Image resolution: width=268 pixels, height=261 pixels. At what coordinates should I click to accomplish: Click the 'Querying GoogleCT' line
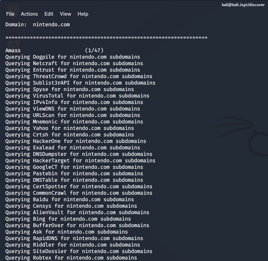[74, 167]
